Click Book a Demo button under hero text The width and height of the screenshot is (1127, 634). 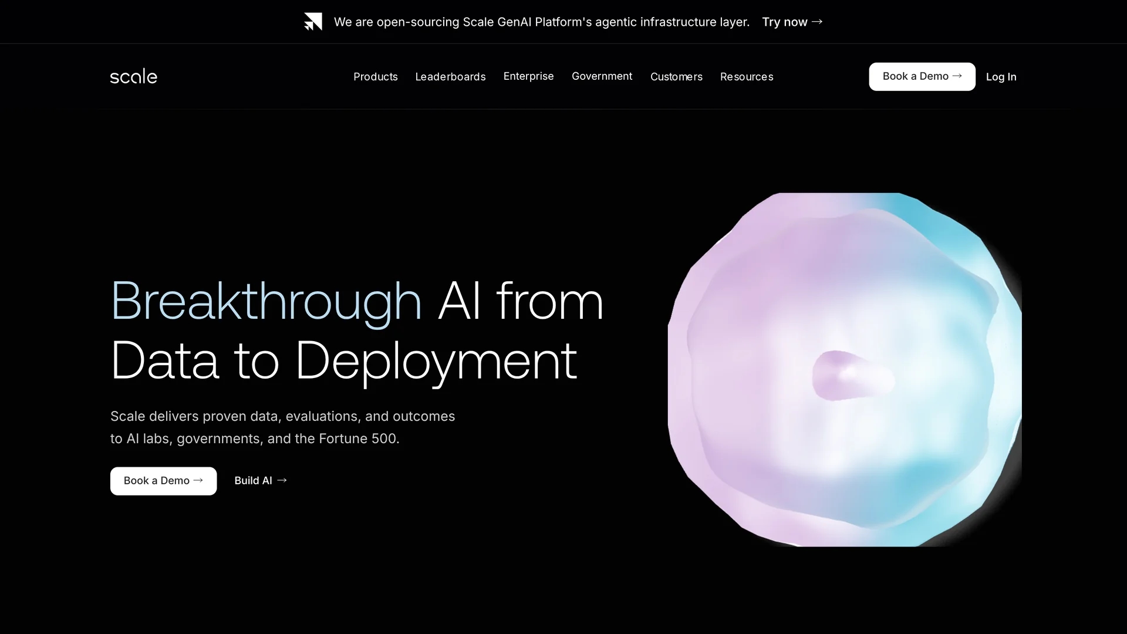pos(163,481)
